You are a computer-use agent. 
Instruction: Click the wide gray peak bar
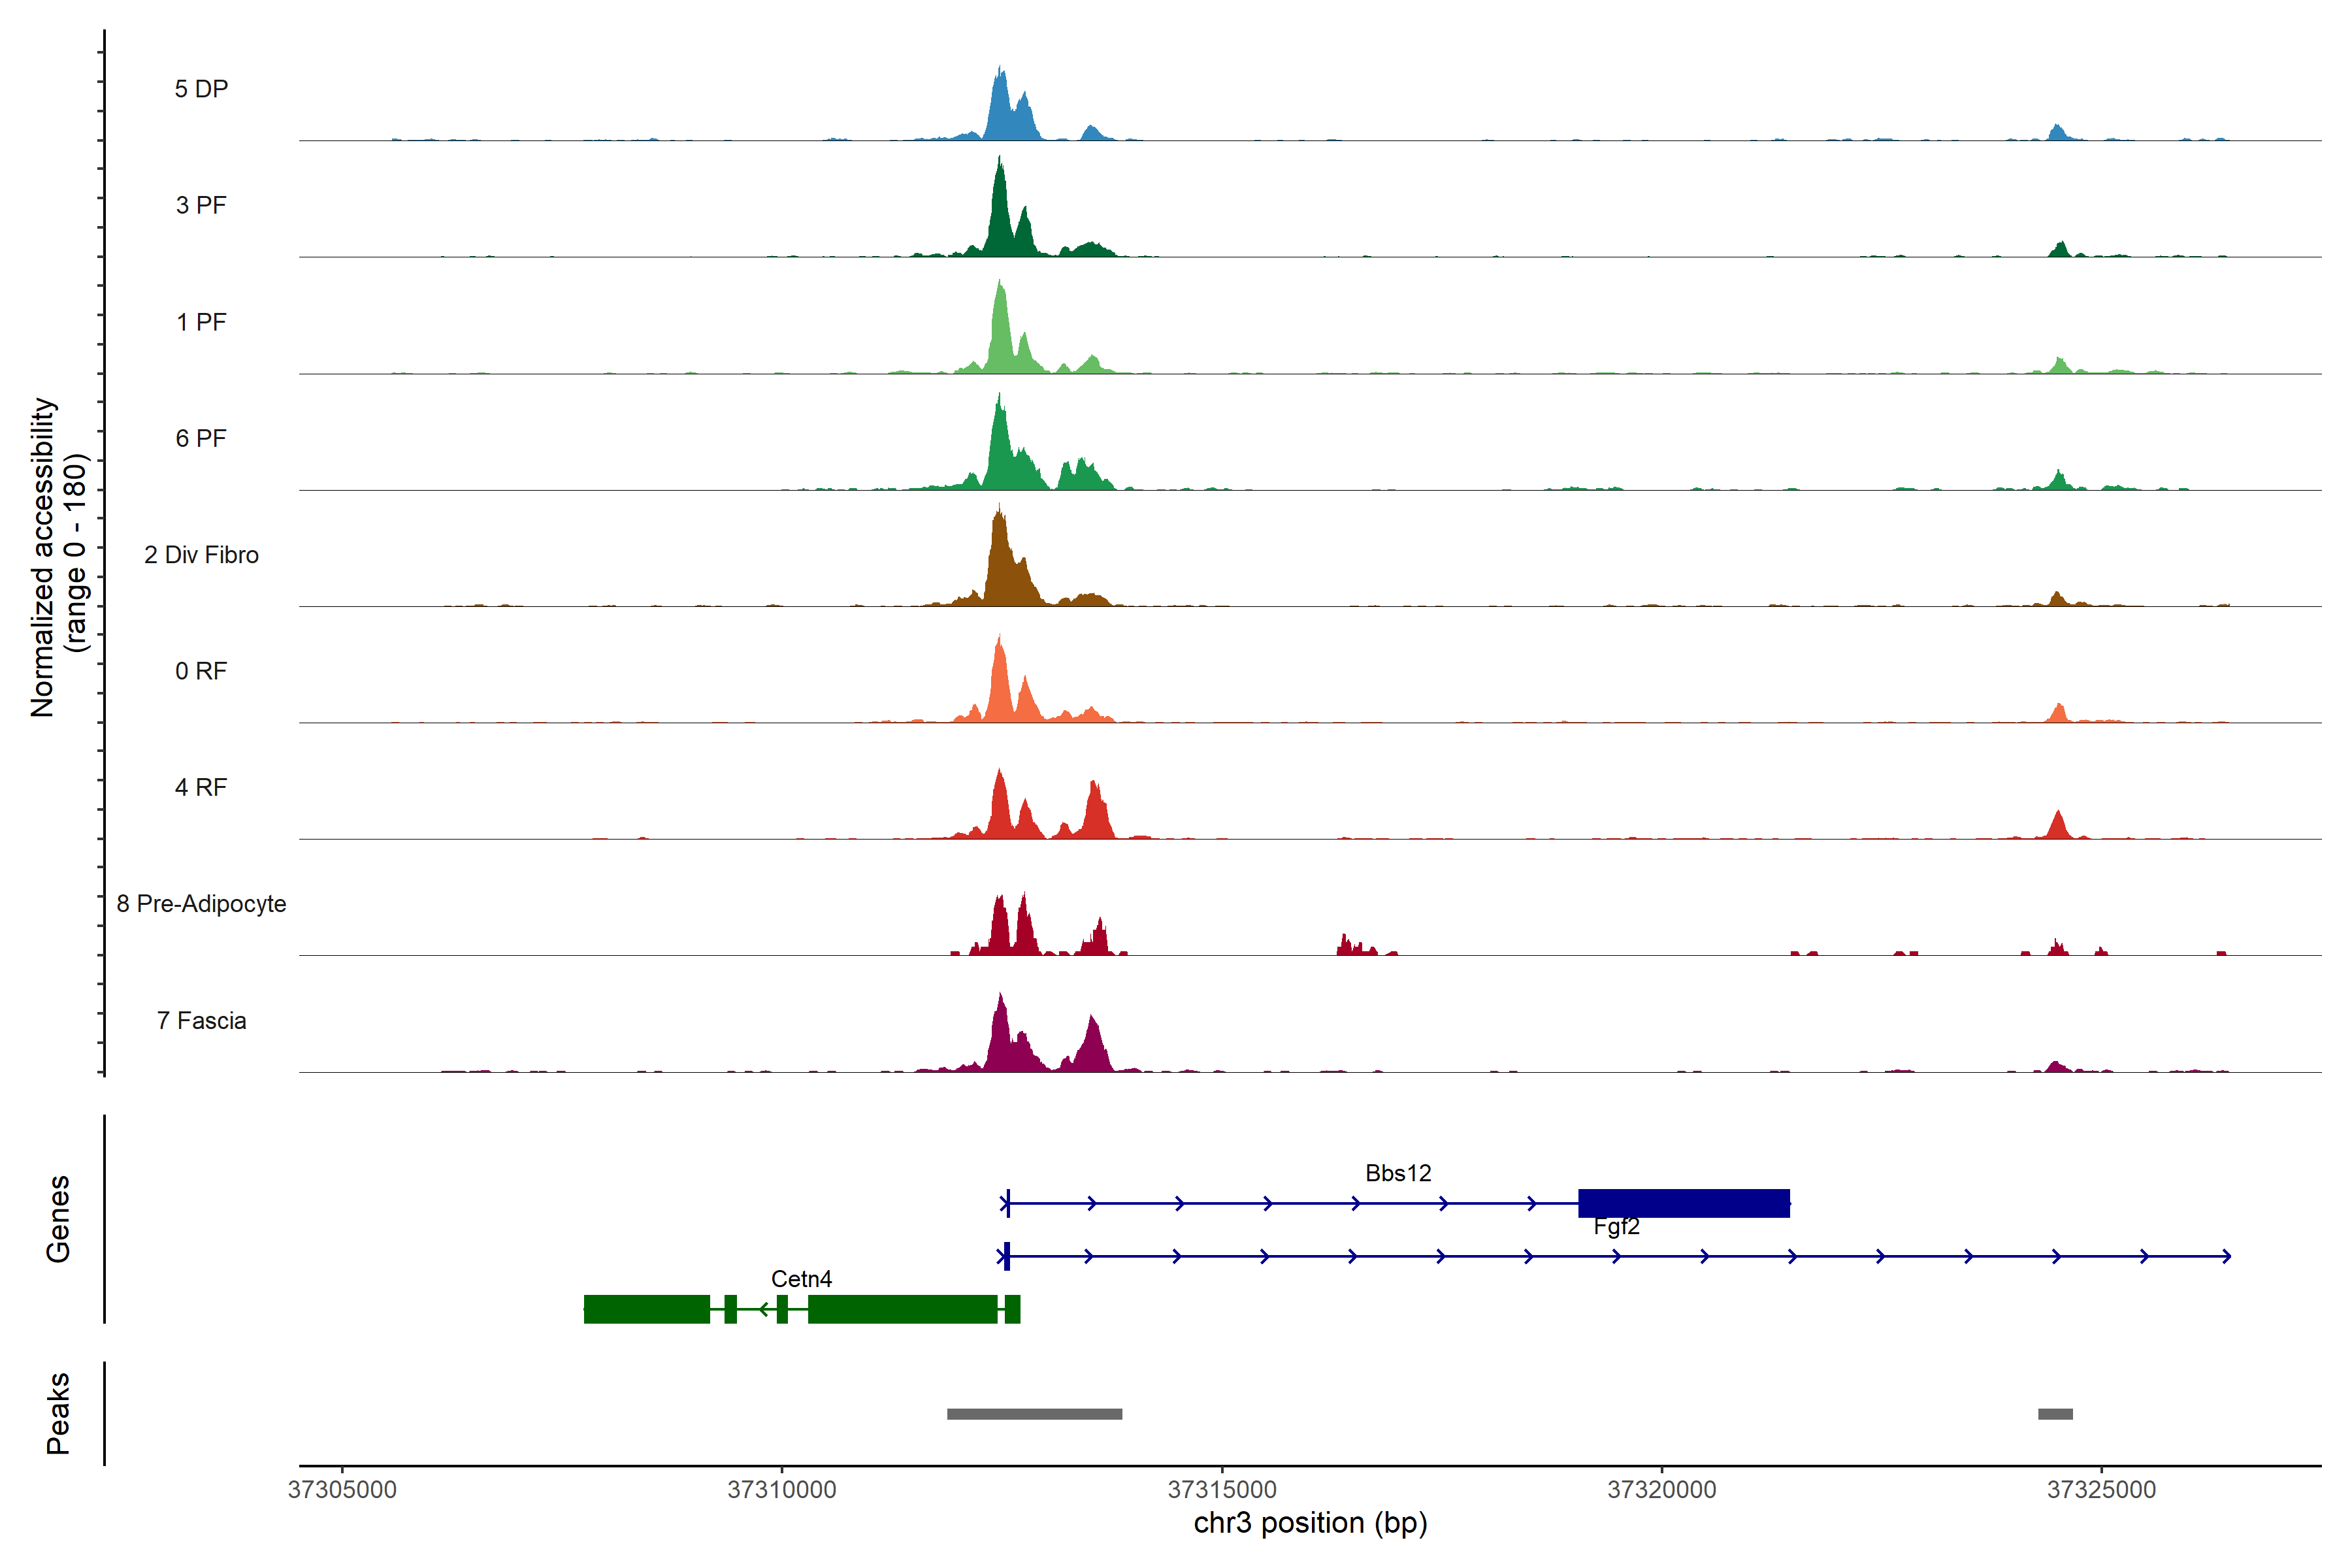click(1034, 1414)
